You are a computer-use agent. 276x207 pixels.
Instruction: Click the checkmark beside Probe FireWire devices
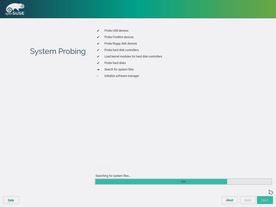98,37
